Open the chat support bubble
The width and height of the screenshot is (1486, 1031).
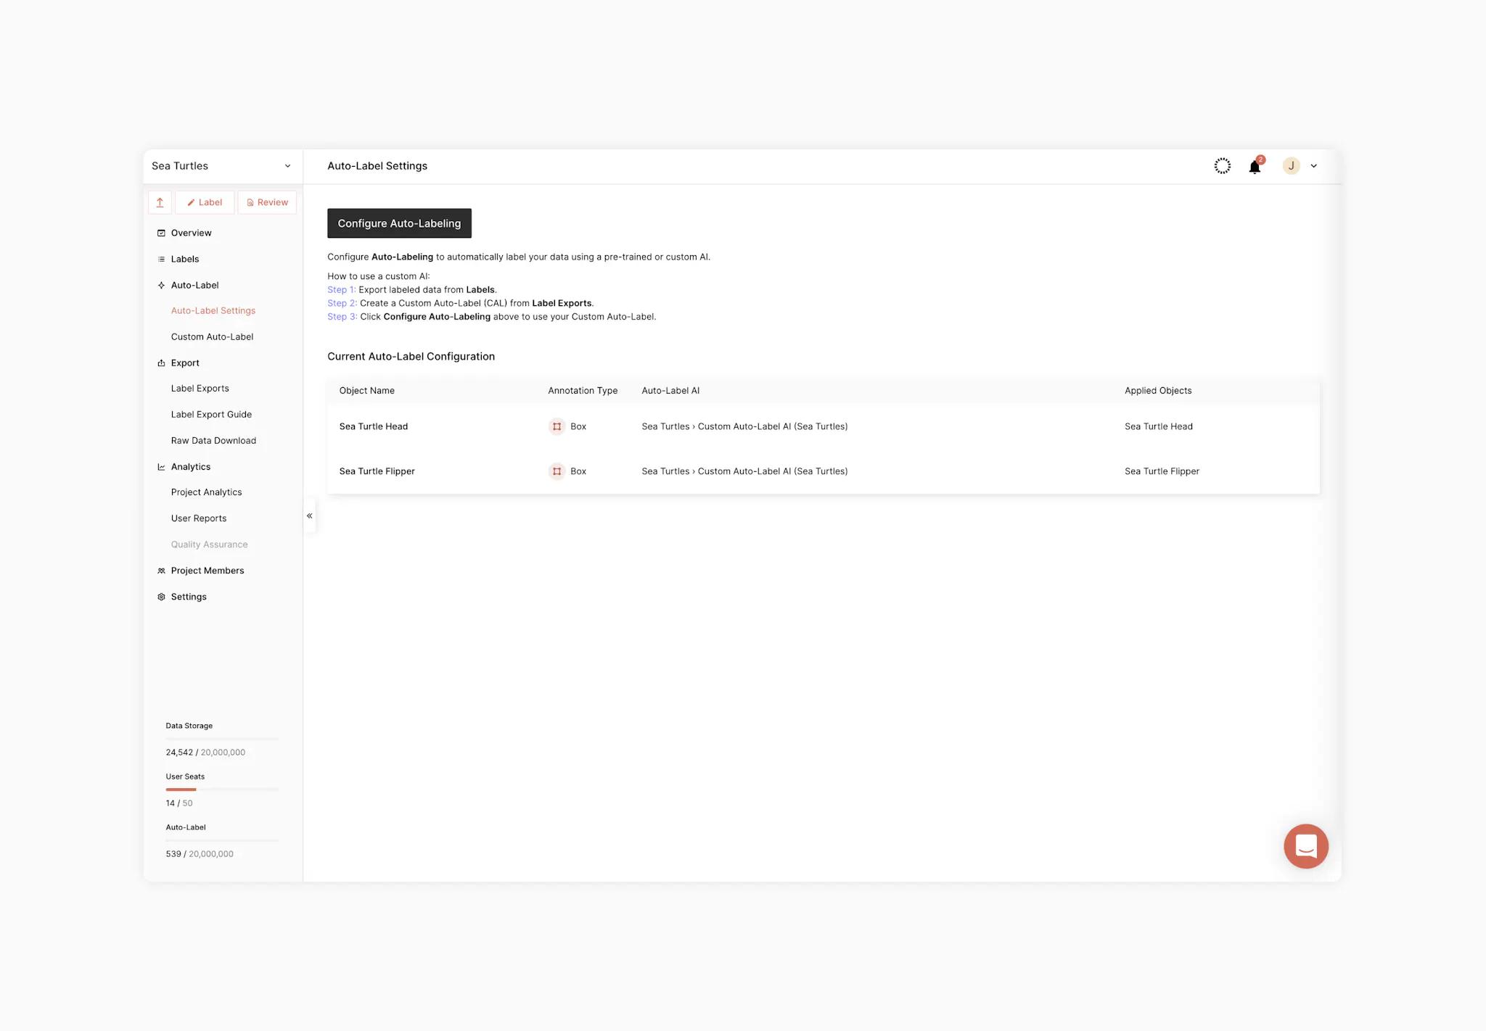click(1305, 845)
